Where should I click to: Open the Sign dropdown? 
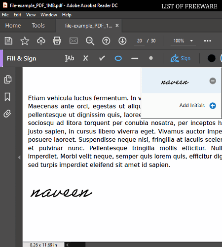(181, 58)
